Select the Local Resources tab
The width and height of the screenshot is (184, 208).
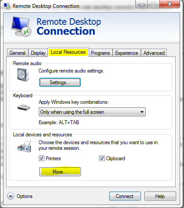pos(68,52)
